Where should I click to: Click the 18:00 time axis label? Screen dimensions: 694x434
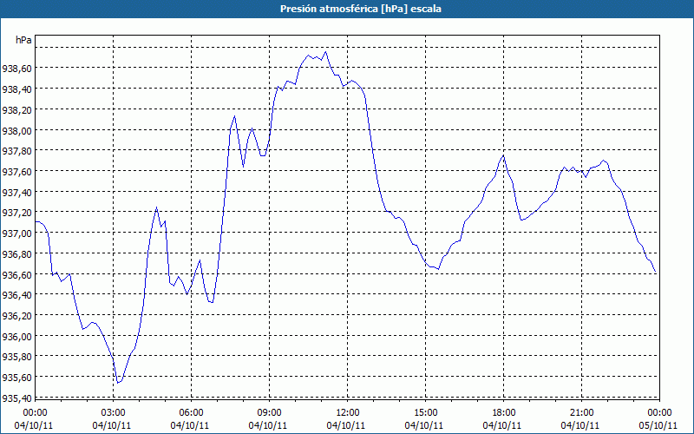(x=504, y=413)
